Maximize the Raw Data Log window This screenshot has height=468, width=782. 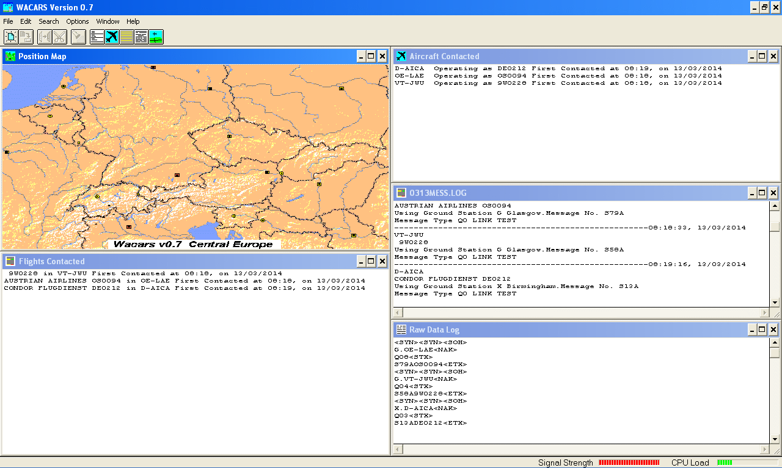(x=762, y=329)
